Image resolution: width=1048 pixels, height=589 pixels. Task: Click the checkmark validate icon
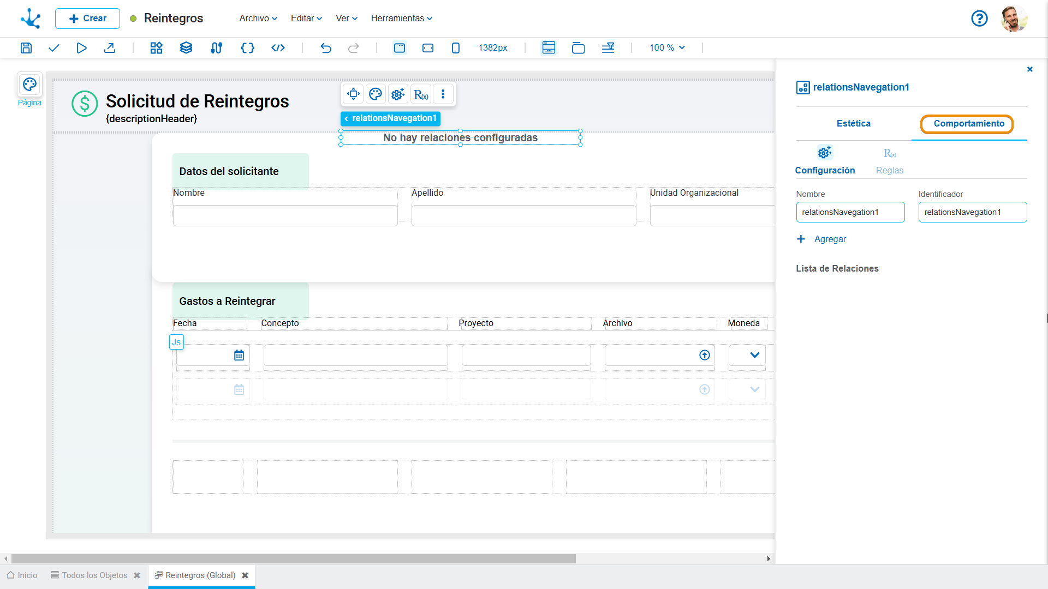(53, 48)
